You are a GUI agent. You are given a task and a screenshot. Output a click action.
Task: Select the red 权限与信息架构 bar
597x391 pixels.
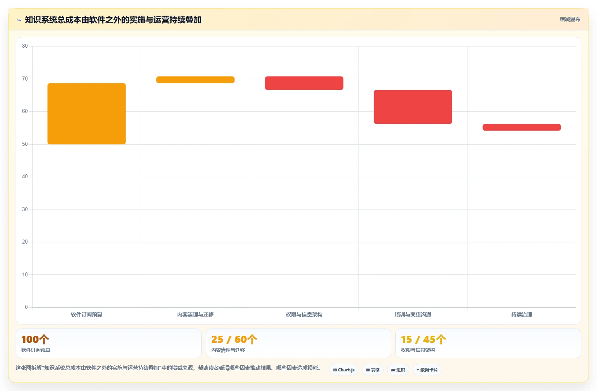tap(304, 83)
